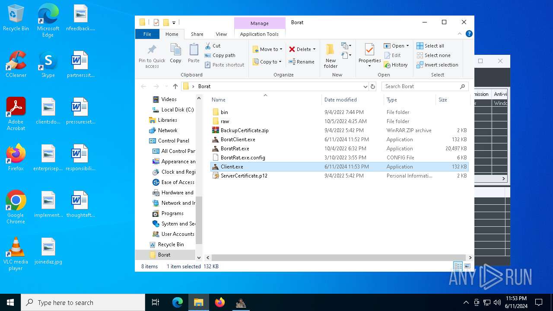
Task: Select Client.exe file
Action: [339, 167]
